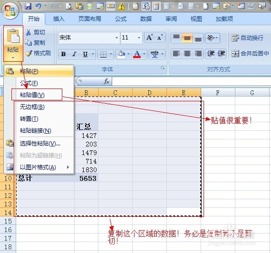Viewport: 271px width, 253px height.
Task: Copy selection with 复制
Action: [x=35, y=42]
